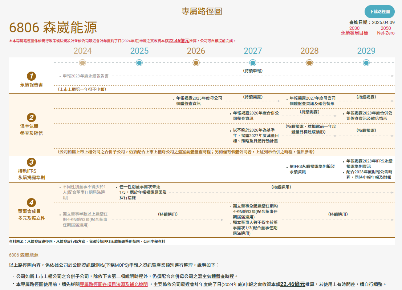The width and height of the screenshot is (402, 290).
Task: Click the 申報2023年度永續報告書 timeline item
Action: [x=86, y=76]
